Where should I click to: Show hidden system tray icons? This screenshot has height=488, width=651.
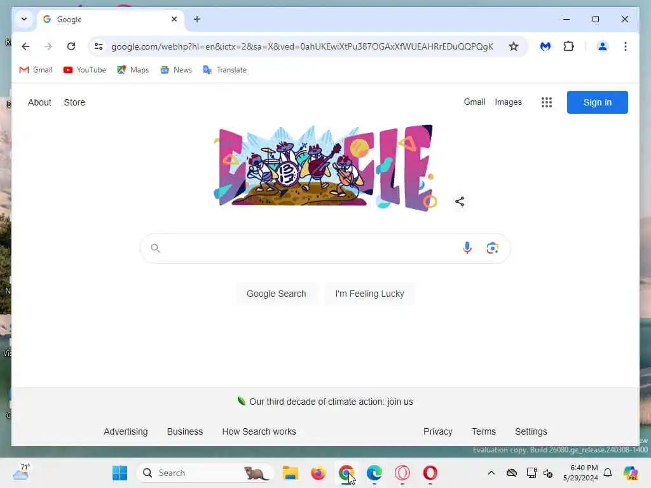point(491,473)
